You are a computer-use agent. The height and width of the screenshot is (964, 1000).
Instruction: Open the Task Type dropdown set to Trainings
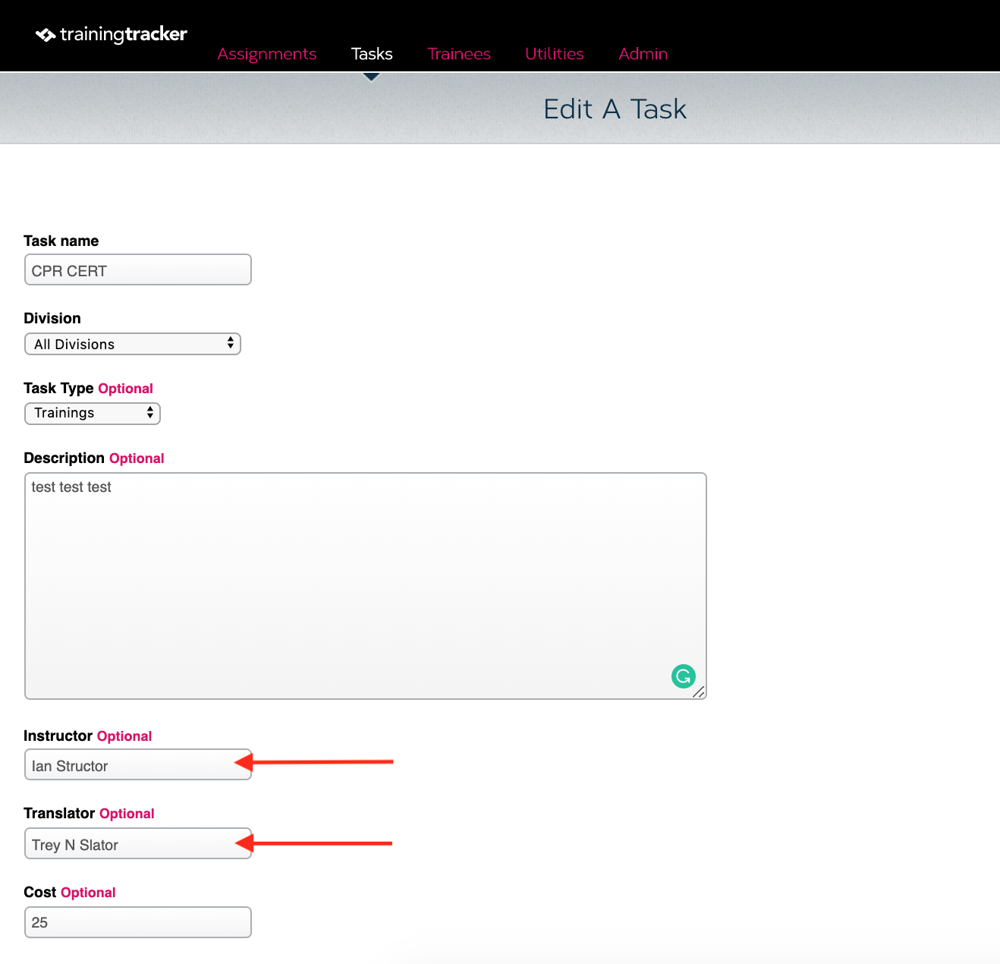[x=93, y=413]
